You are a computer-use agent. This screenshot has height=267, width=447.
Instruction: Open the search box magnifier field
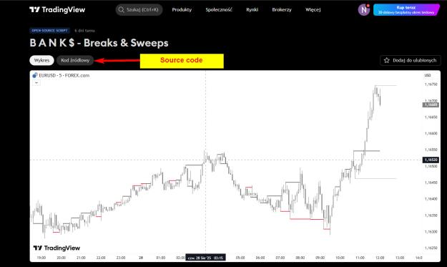tap(139, 10)
